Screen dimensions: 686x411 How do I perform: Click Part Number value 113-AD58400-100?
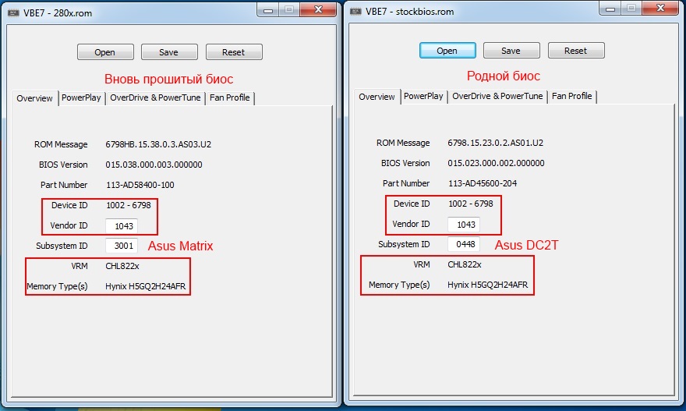pos(140,185)
